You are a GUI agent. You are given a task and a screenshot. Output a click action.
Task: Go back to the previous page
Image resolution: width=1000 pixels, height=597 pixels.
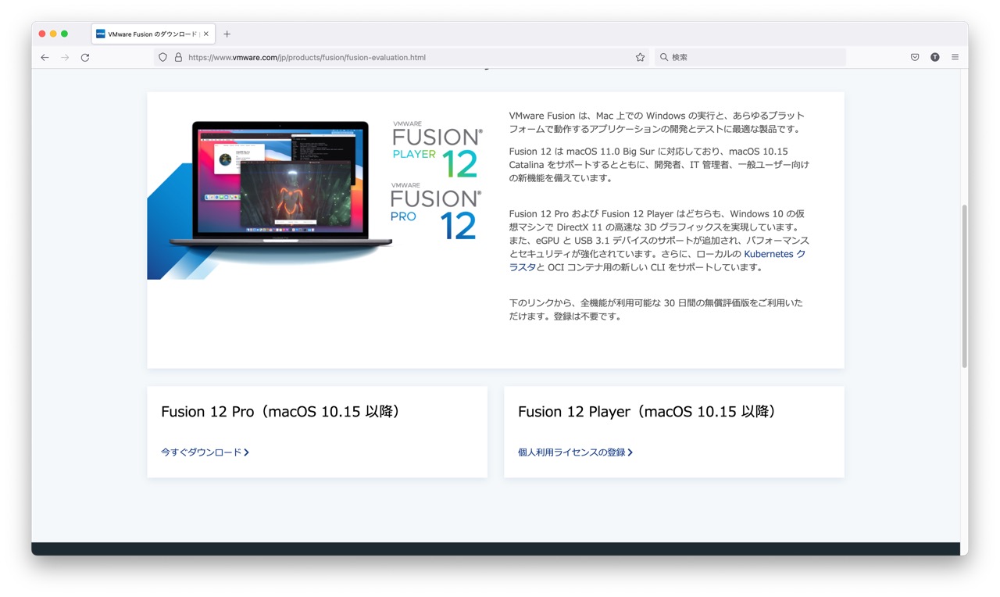tap(45, 57)
